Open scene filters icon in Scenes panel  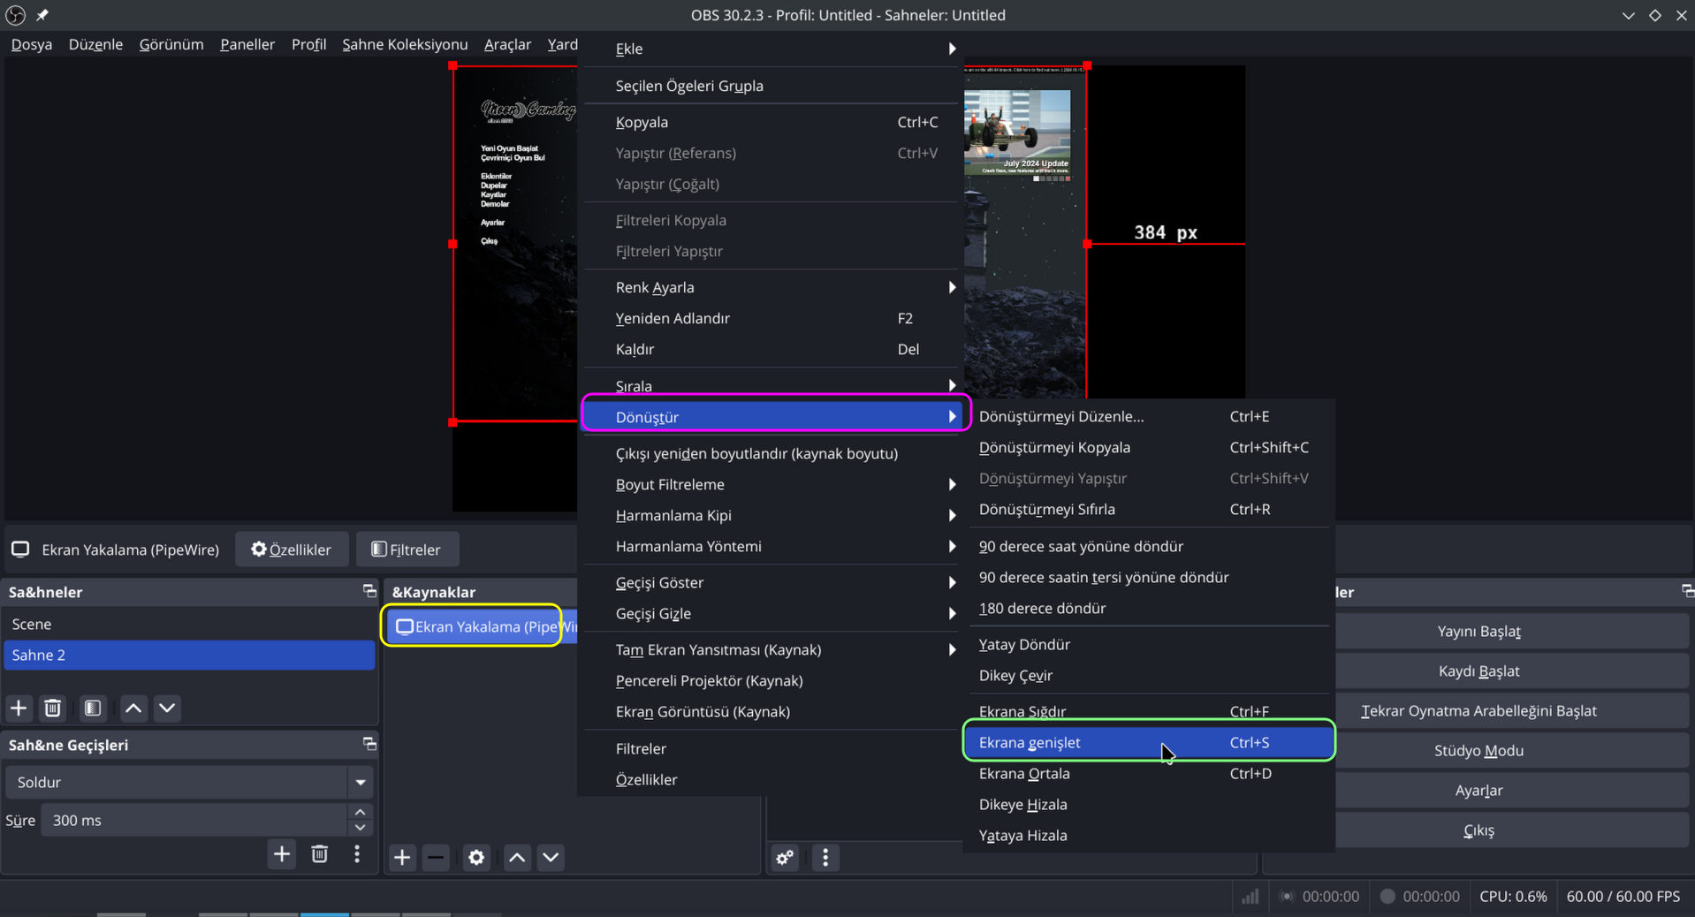[x=92, y=708]
